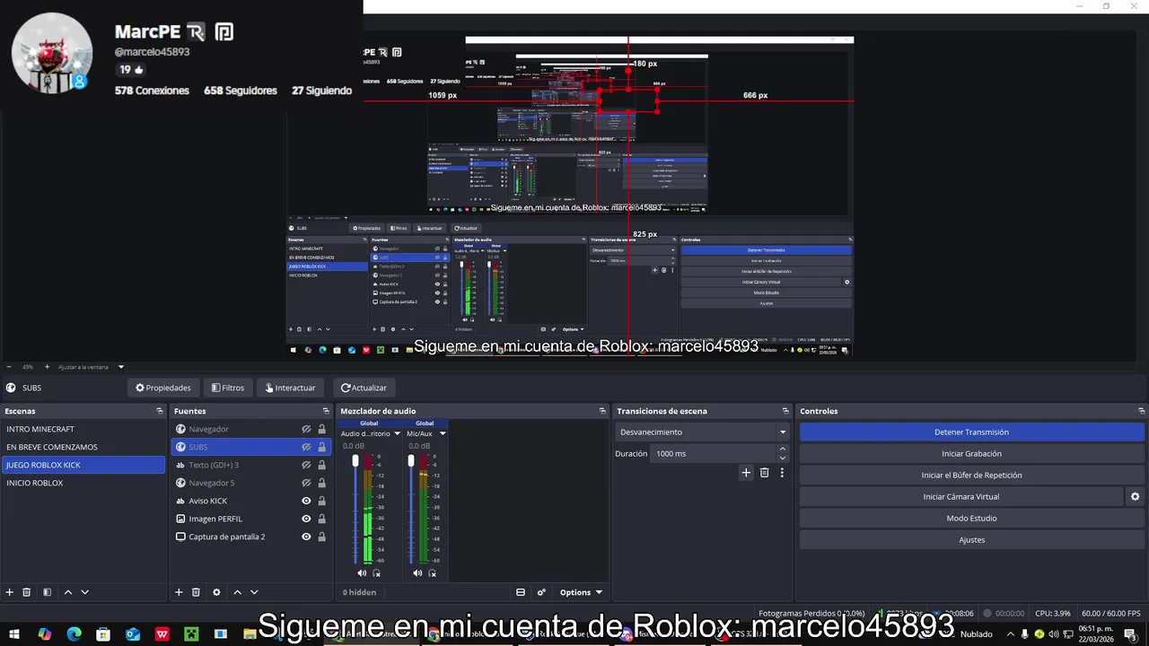The height and width of the screenshot is (646, 1149).
Task: Open the Desvanecimiento transition dropdown
Action: (702, 432)
